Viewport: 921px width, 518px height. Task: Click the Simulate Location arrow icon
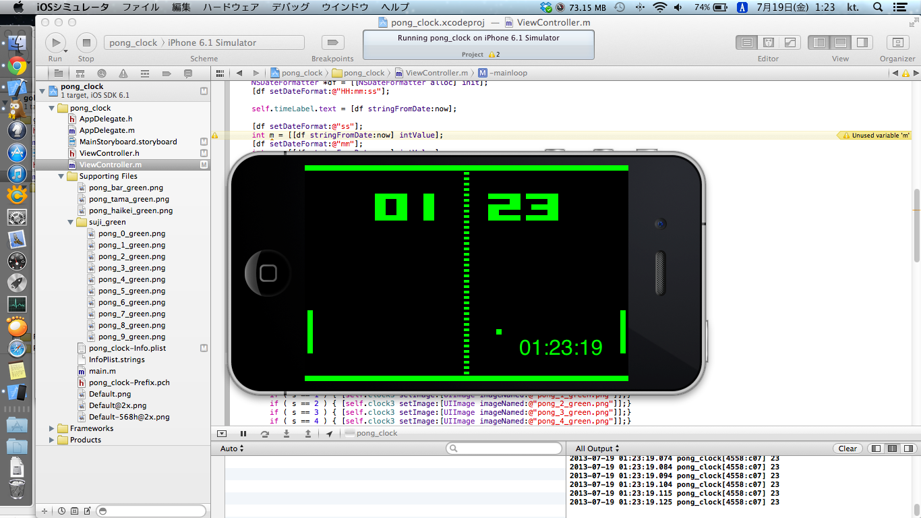click(x=330, y=434)
